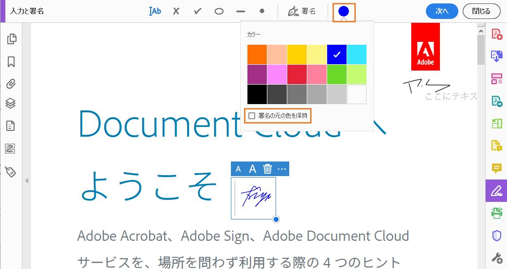507x269 pixels.
Task: Open page thumbnails panel in left sidebar
Action: [x=11, y=39]
